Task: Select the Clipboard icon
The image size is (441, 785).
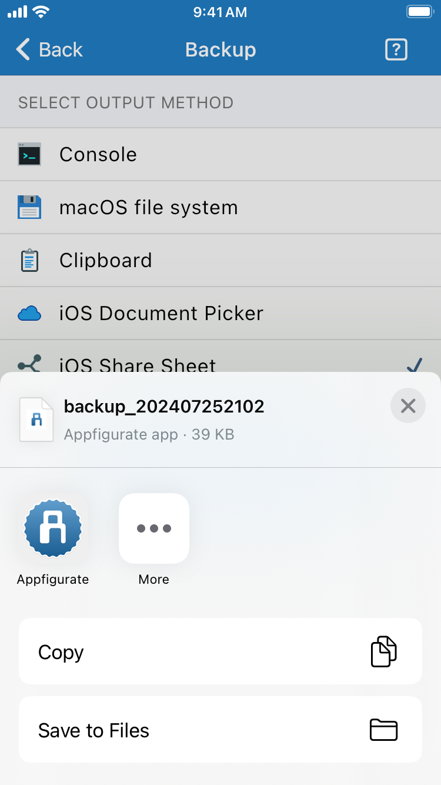Action: point(29,260)
